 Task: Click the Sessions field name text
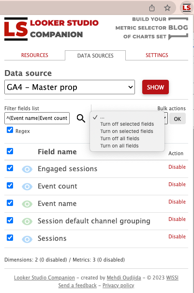coord(52,238)
